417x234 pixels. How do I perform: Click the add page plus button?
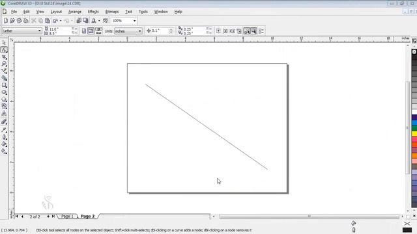tap(48, 216)
